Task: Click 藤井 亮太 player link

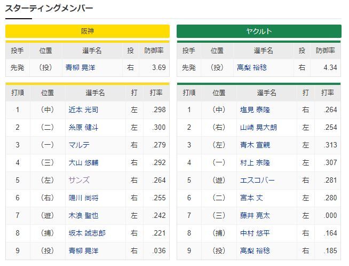Action: 255,215
